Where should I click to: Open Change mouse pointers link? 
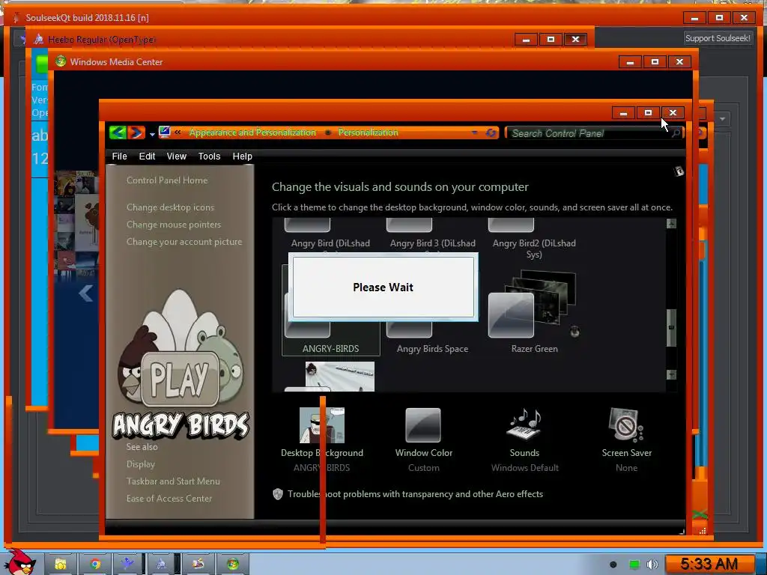174,225
